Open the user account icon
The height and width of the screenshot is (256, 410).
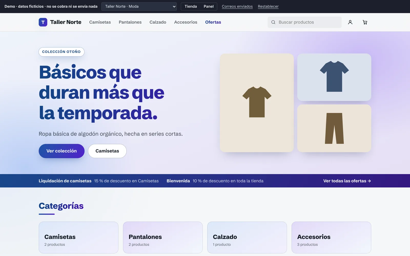[x=350, y=22]
